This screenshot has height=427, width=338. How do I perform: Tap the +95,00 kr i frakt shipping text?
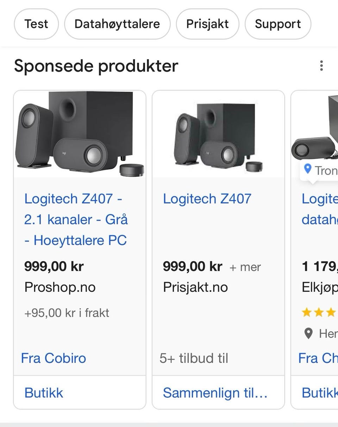(67, 313)
